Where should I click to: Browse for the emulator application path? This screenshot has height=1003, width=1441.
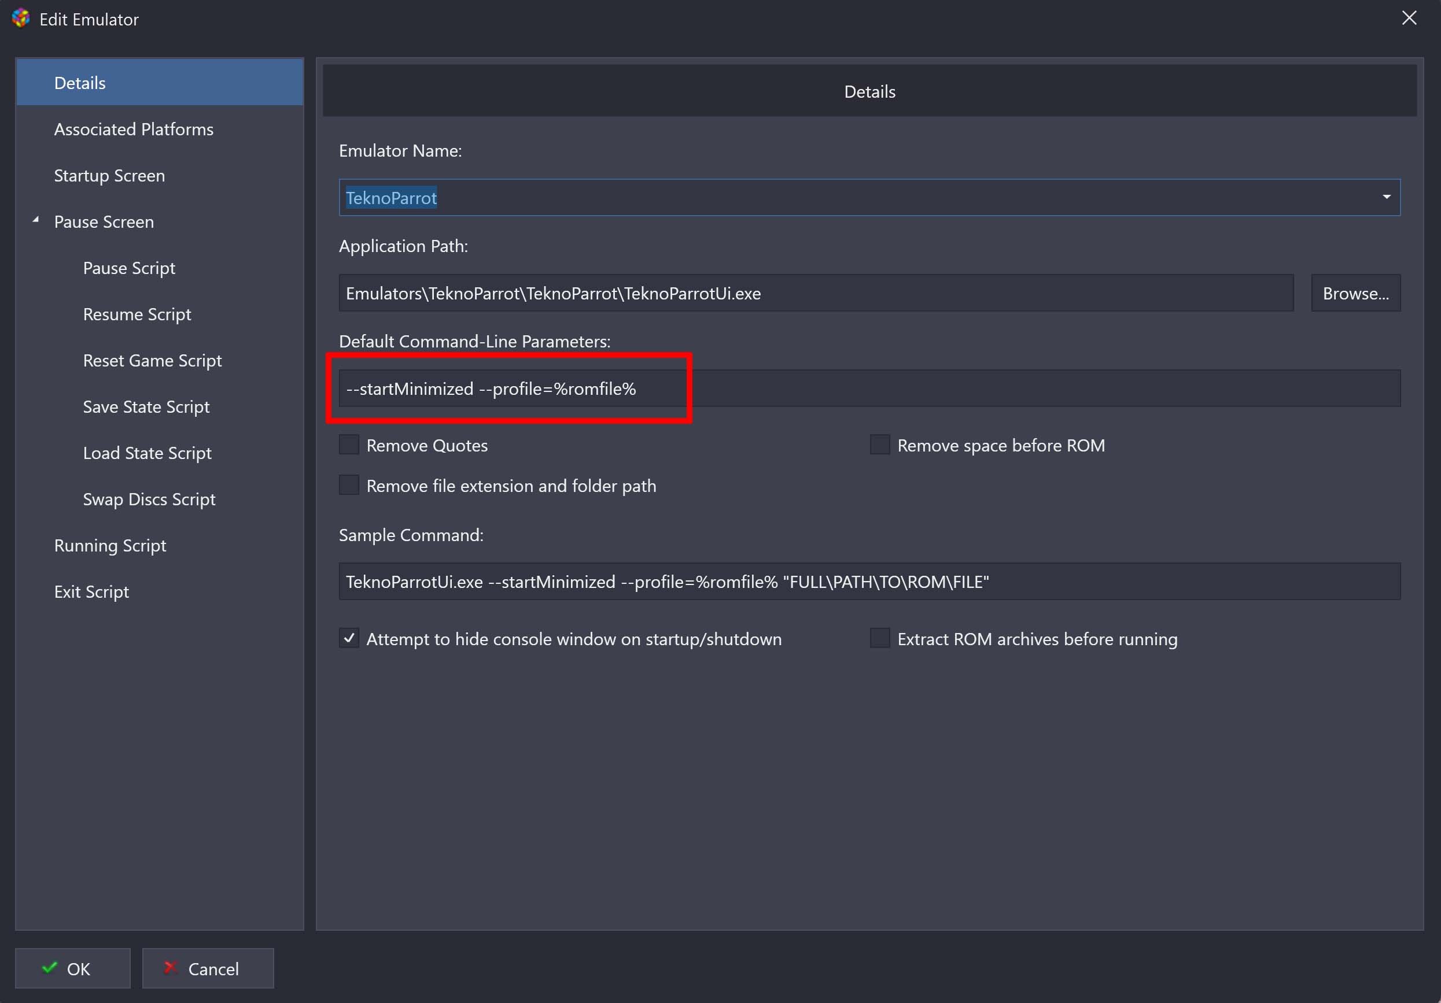point(1355,293)
